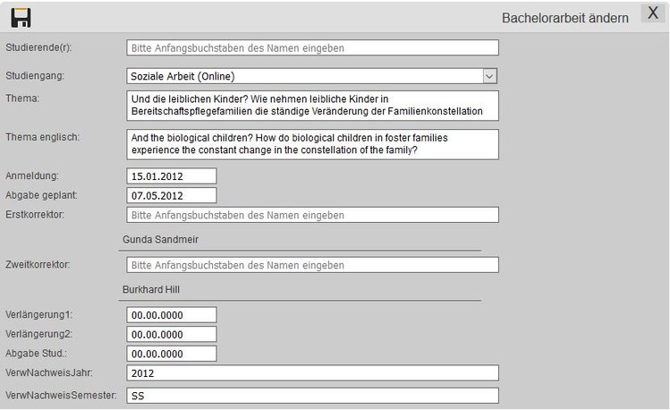Click the Thema englisch text area
The image size is (670, 410).
click(x=311, y=144)
